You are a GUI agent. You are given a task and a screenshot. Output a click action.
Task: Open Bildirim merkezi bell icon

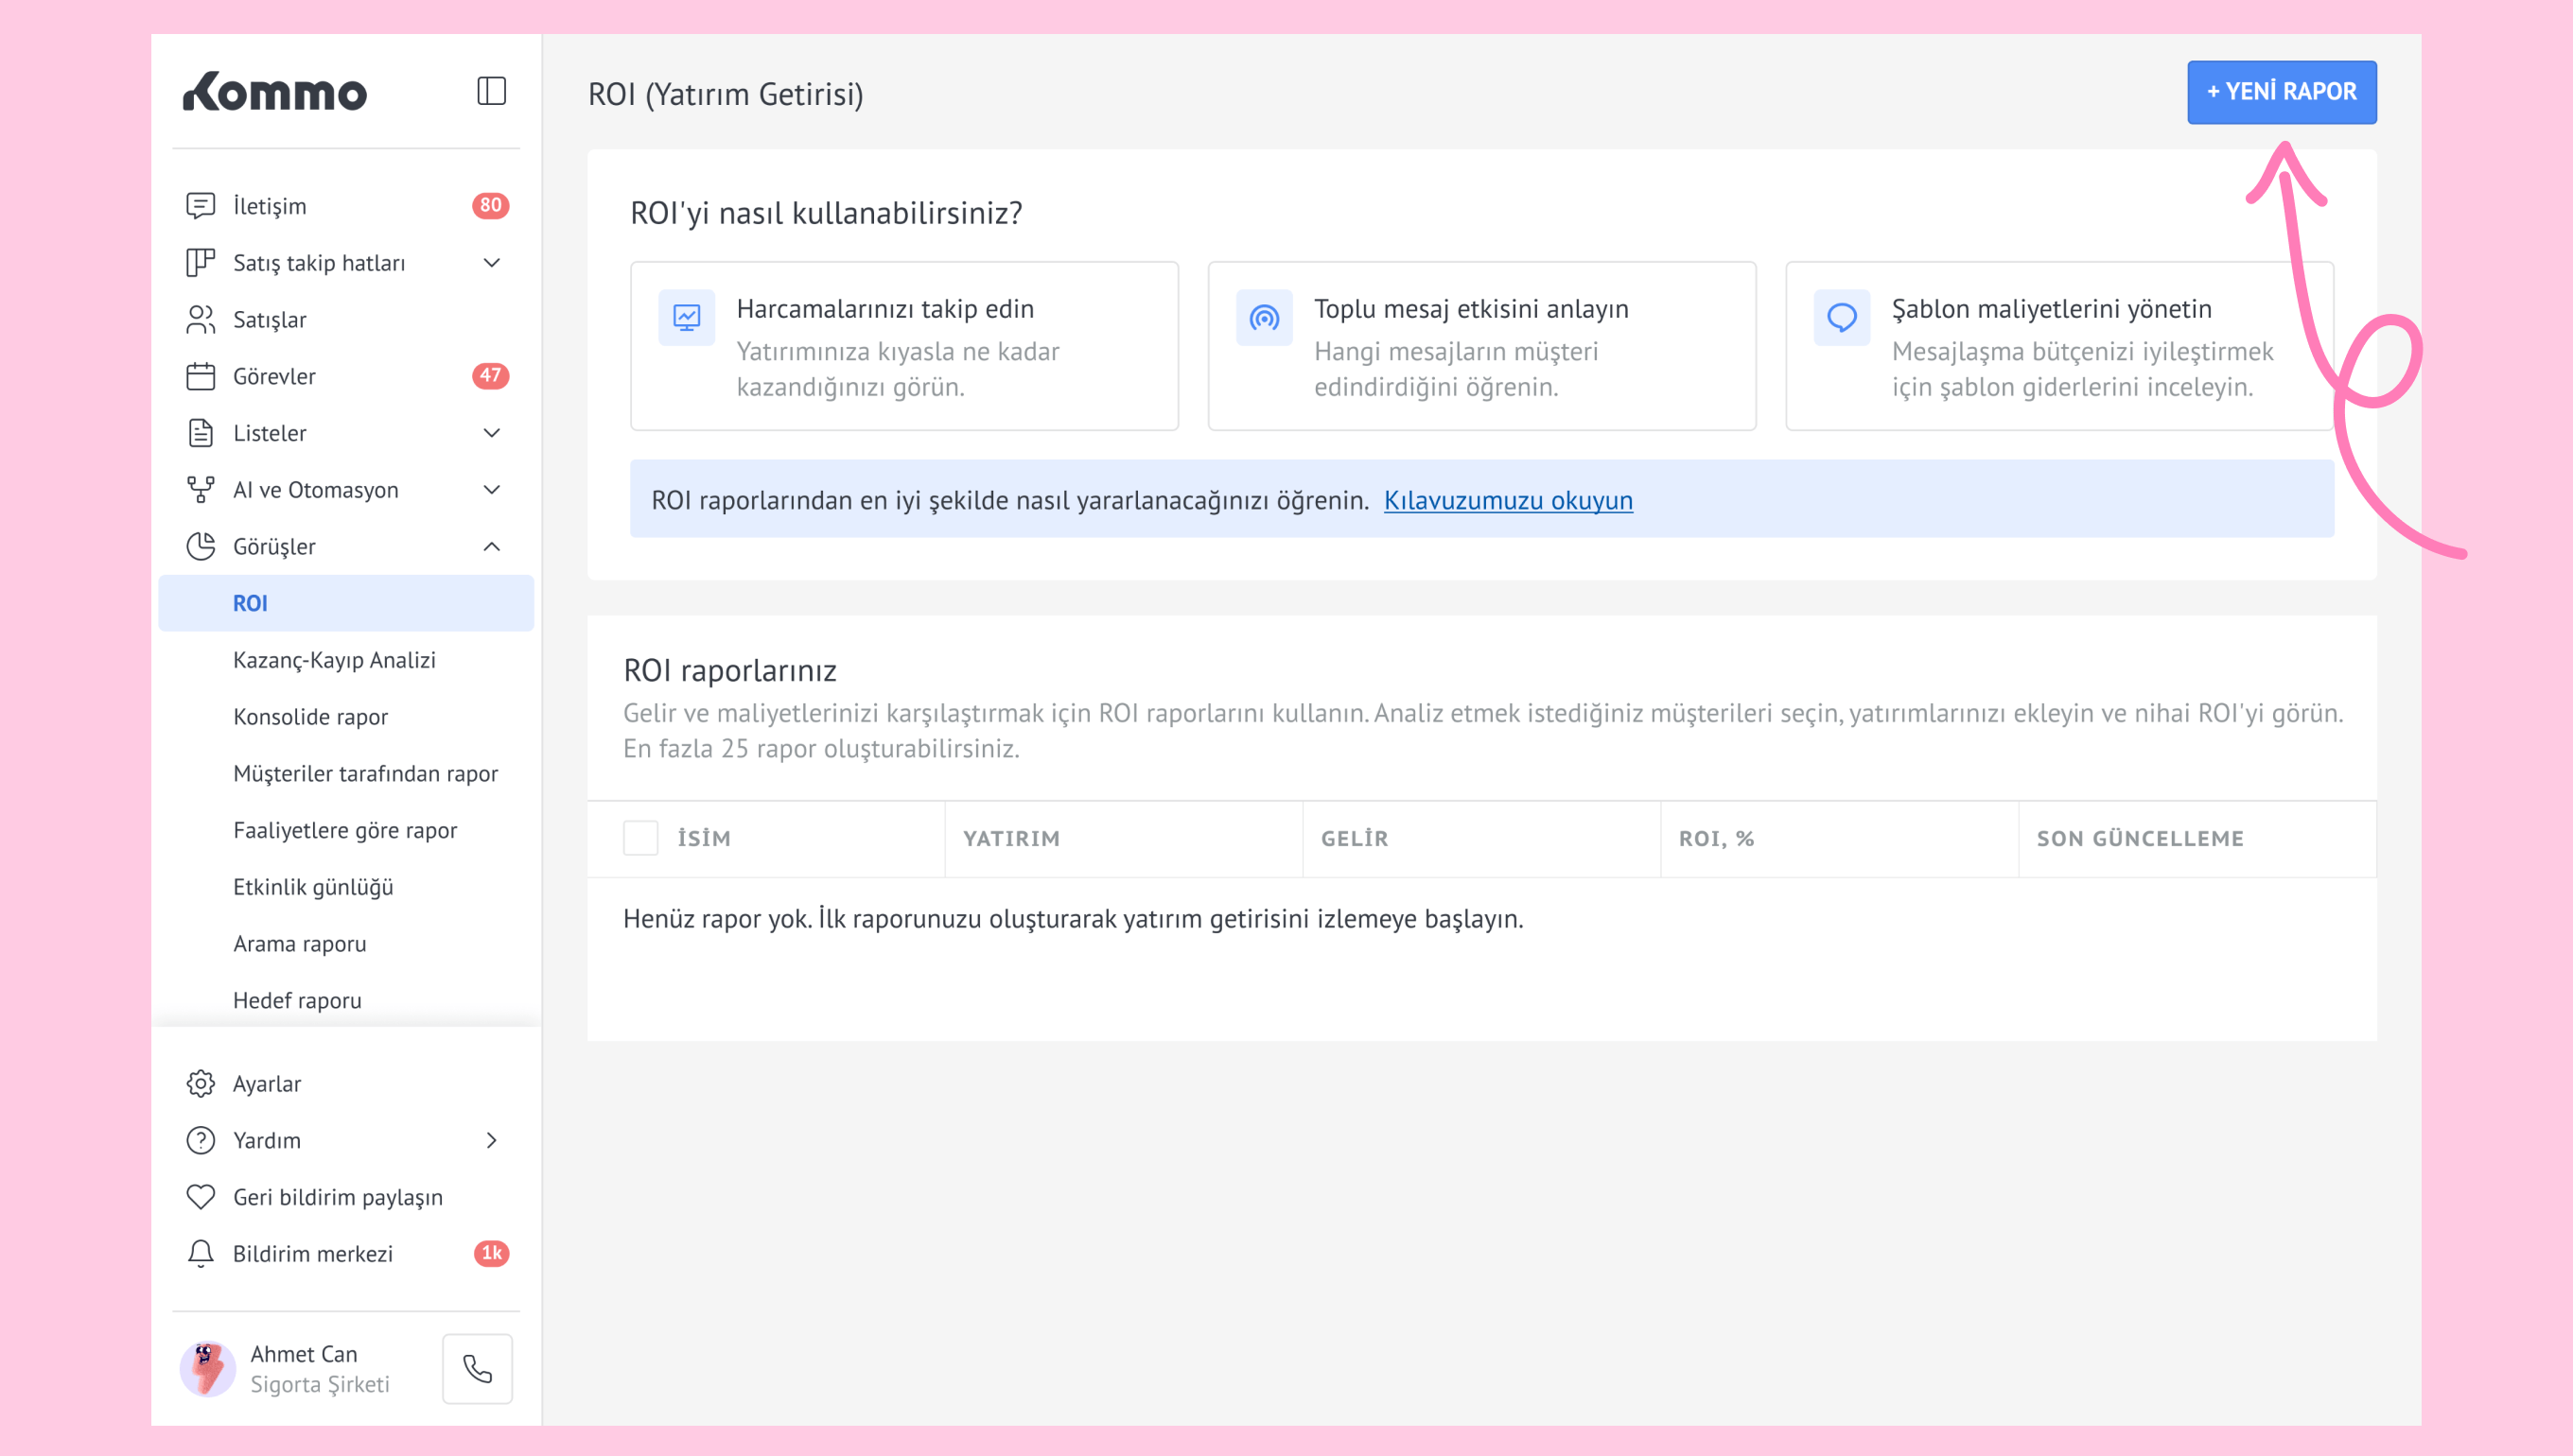tap(201, 1254)
